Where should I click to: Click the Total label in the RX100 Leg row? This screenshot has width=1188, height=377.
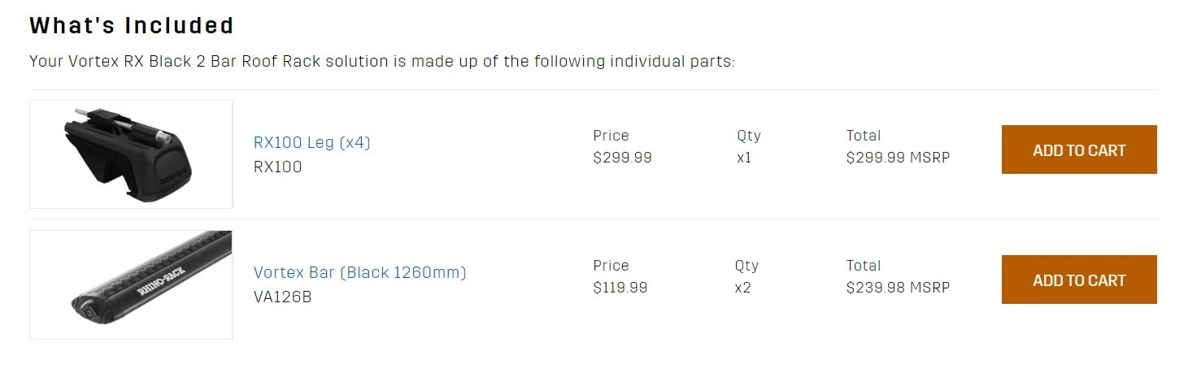click(x=863, y=136)
